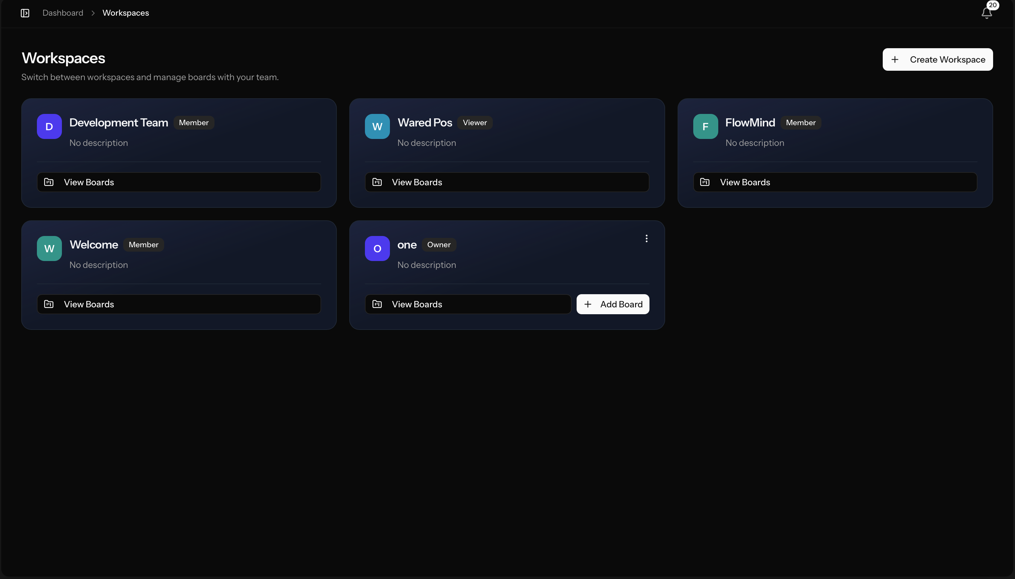Screen dimensions: 1015x579
Task: Click the Owner role badge
Action: (439, 244)
